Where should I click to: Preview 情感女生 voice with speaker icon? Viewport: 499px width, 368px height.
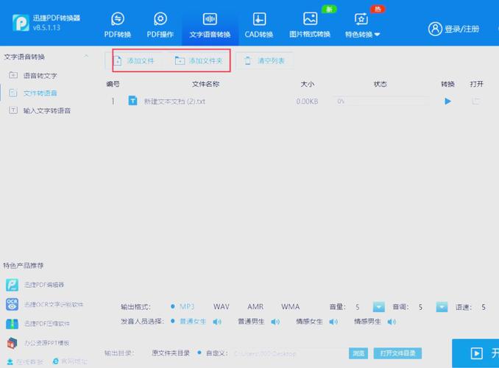(333, 322)
